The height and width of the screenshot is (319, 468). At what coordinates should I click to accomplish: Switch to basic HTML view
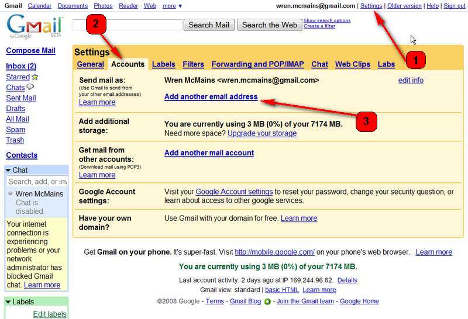tap(282, 290)
